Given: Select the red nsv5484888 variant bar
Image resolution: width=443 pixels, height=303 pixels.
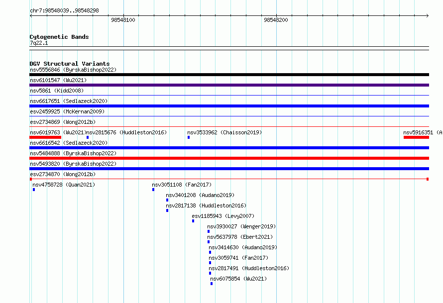Looking at the screenshot, I should click(x=229, y=158).
